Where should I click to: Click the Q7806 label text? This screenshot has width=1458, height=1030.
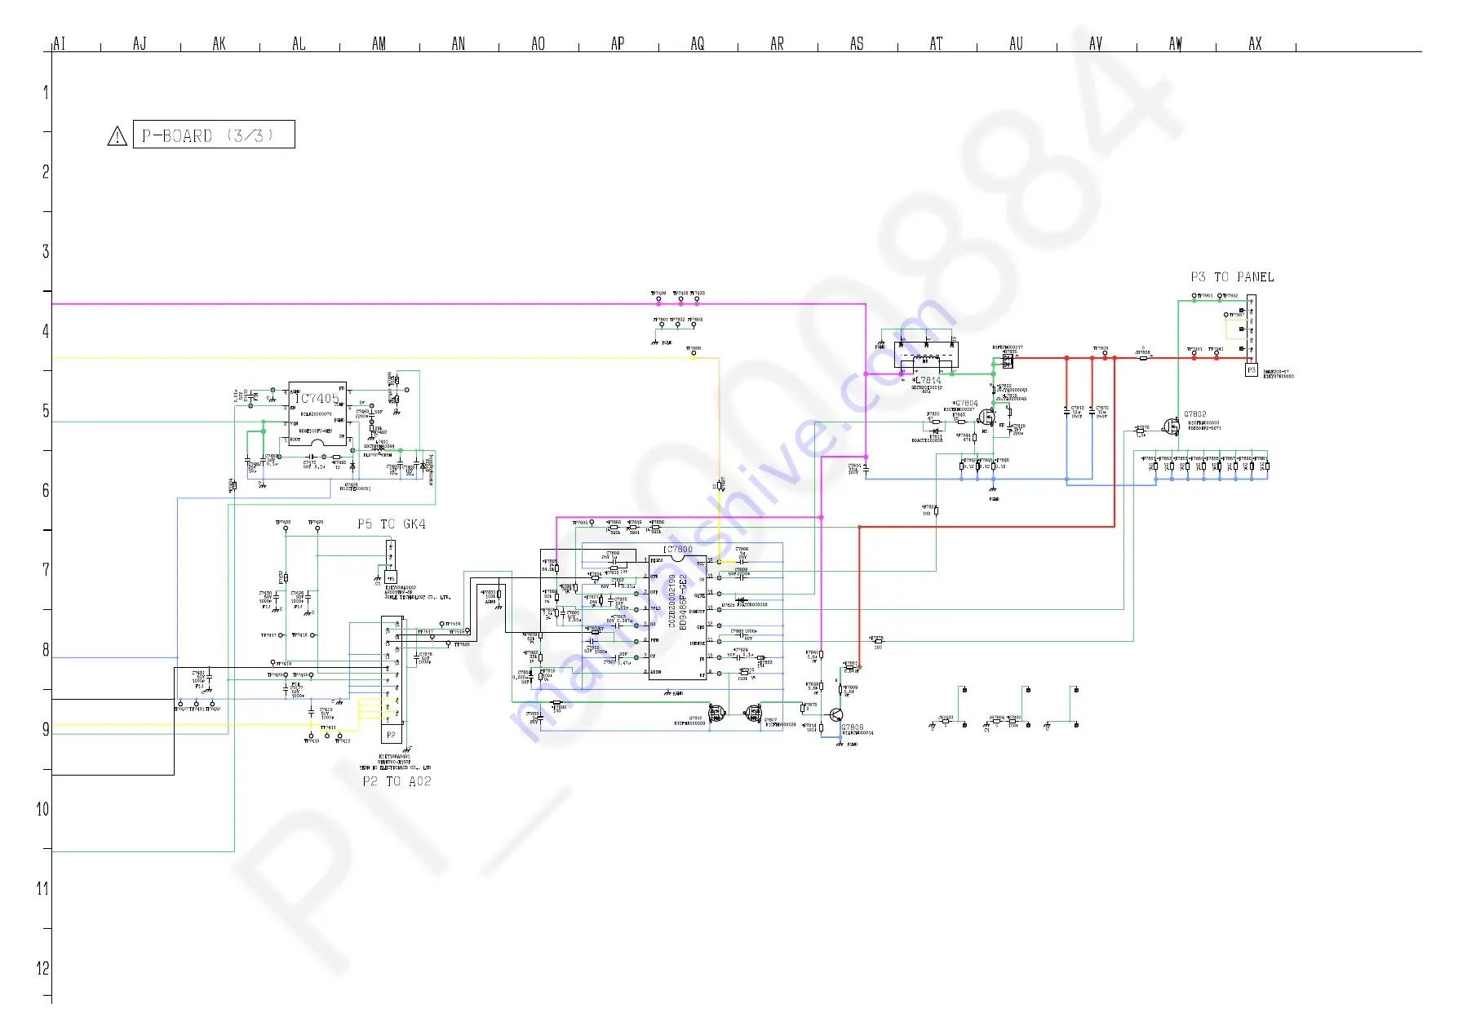(853, 727)
